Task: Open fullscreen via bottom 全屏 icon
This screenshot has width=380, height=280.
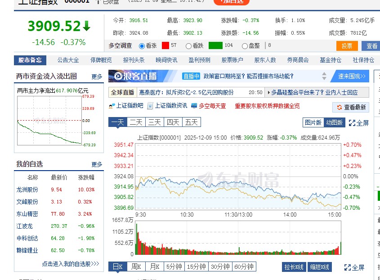Action: [346, 267]
